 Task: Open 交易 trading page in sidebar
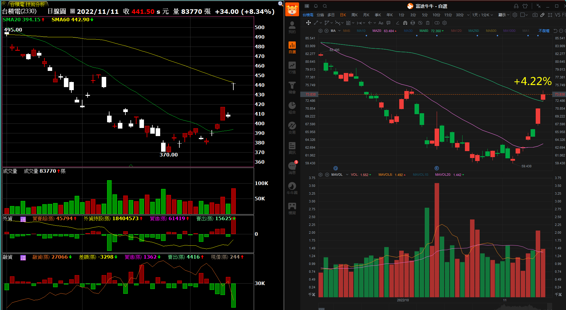tap(292, 128)
